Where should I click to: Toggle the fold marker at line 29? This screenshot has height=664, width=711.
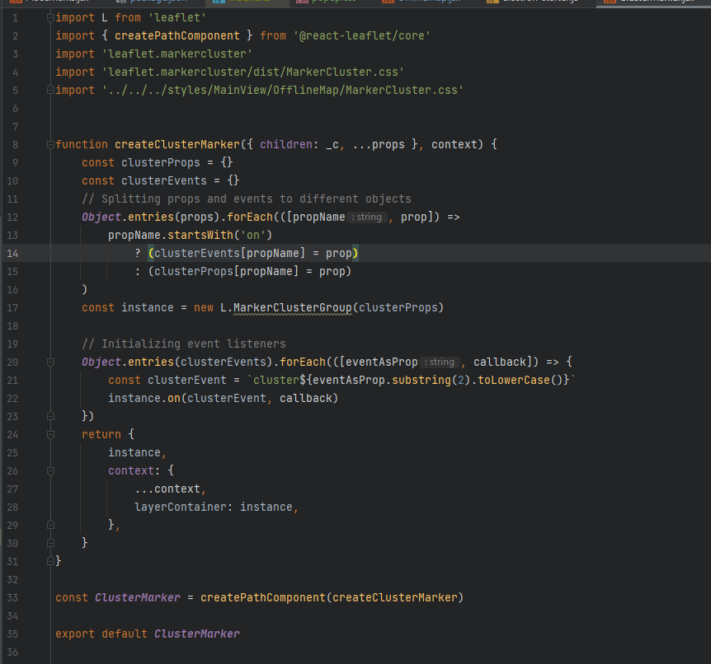click(x=50, y=525)
